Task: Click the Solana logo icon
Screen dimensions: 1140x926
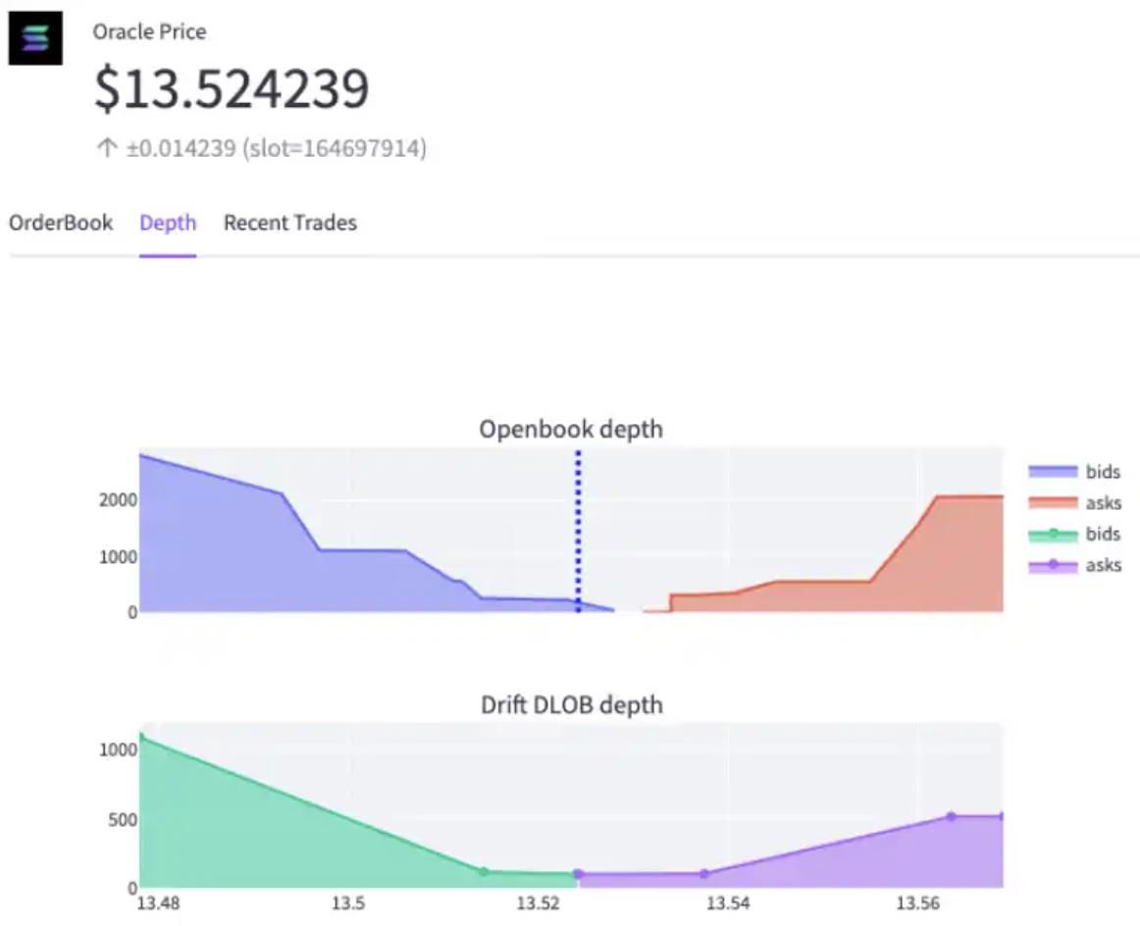Action: pyautogui.click(x=35, y=38)
